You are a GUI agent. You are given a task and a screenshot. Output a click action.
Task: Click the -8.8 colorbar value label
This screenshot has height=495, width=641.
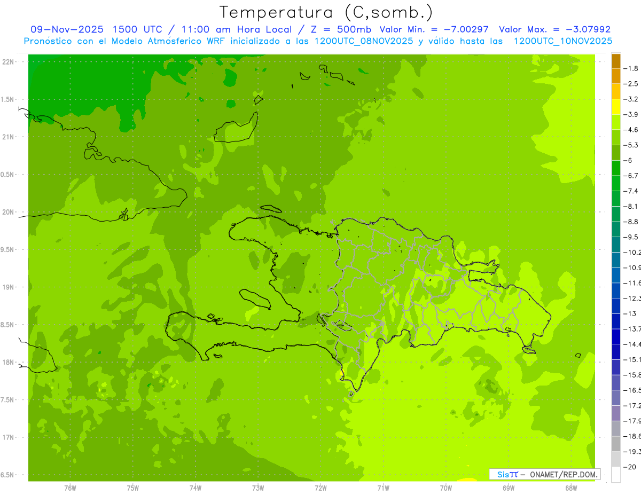631,221
